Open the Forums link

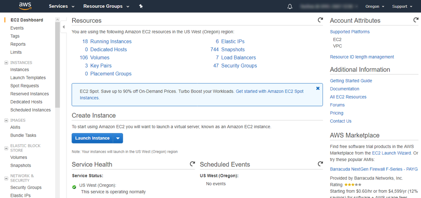337,105
